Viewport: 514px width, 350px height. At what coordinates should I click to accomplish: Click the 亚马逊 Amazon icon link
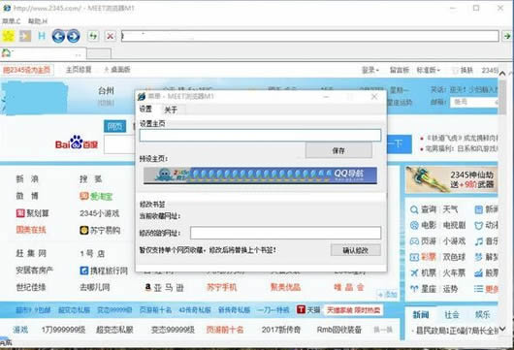tap(164, 287)
